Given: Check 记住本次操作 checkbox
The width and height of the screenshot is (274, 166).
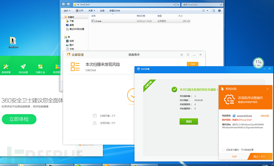Looking at the screenshot, I should [x=223, y=150].
